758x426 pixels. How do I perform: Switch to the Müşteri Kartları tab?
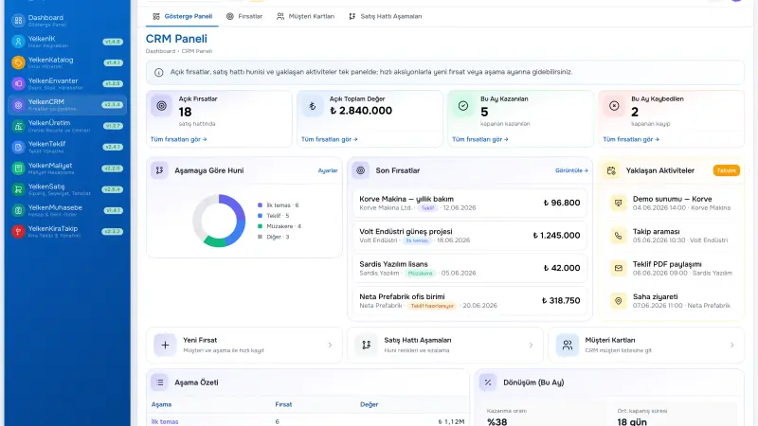pos(305,16)
